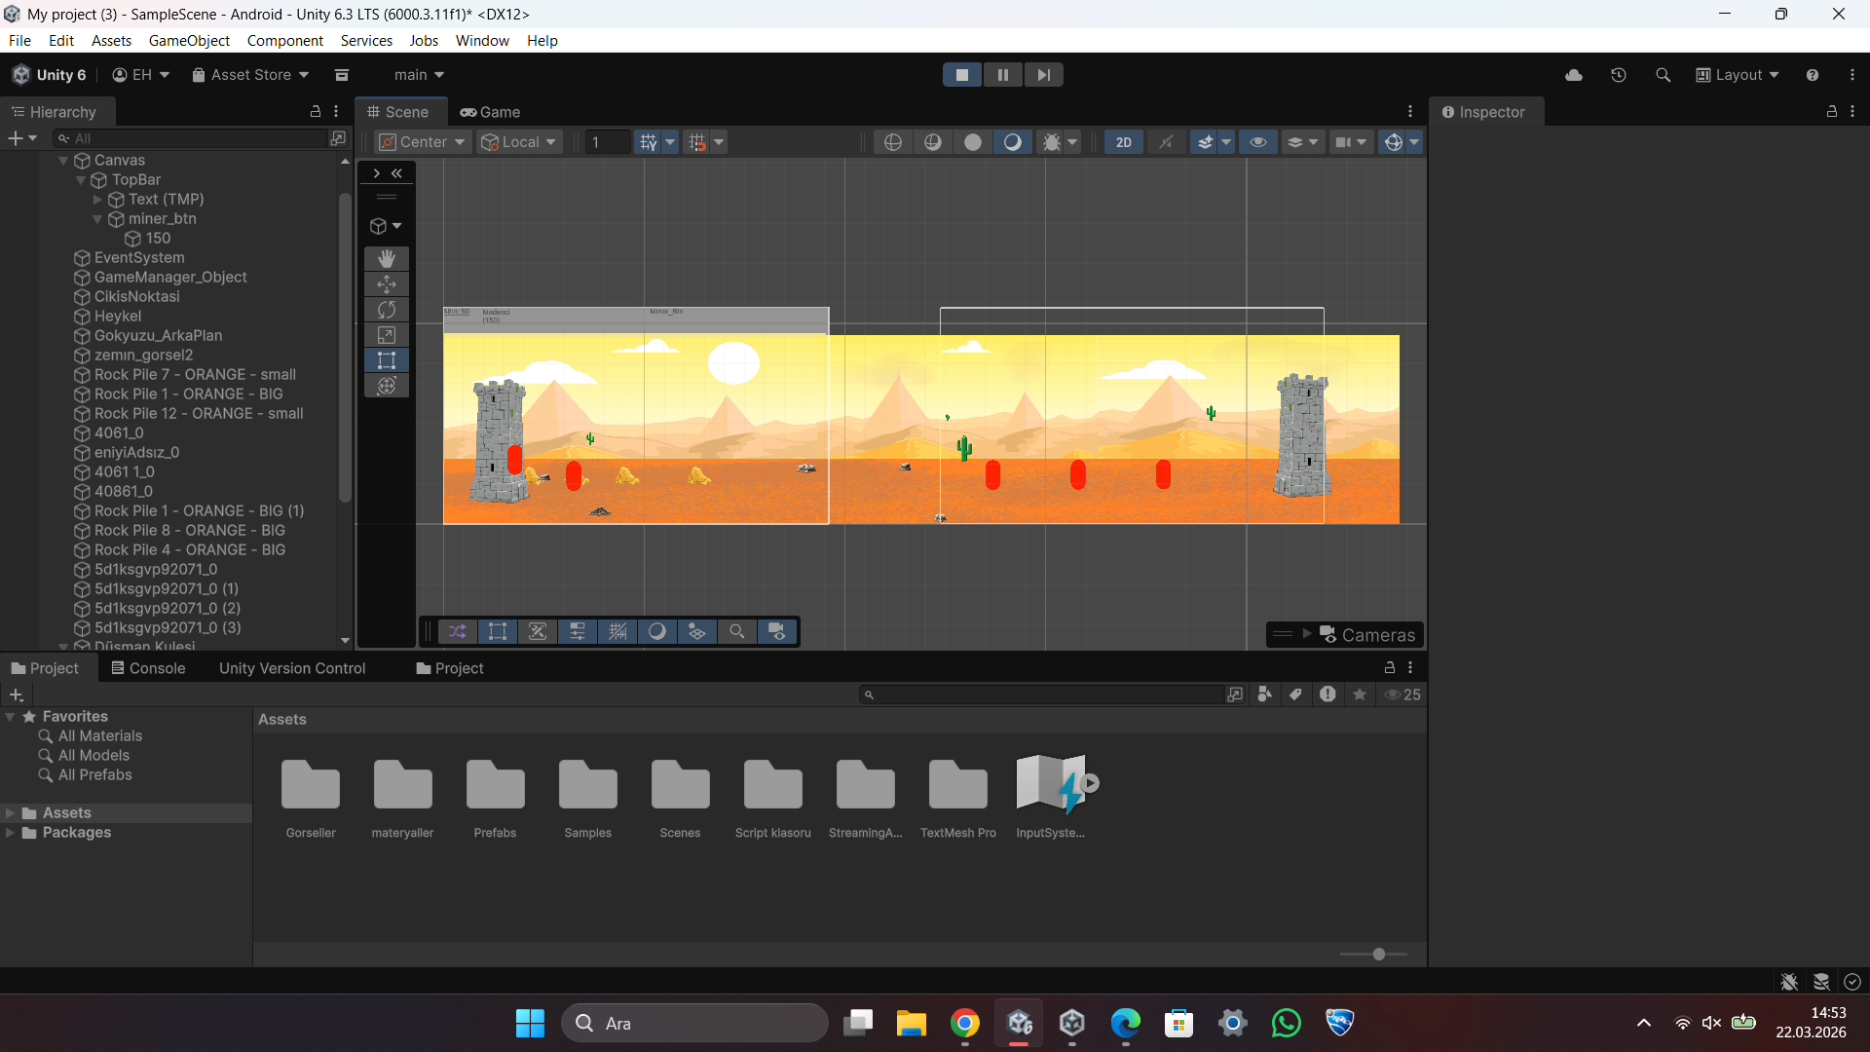Viewport: 1870px width, 1052px height.
Task: Select the Rotate tool
Action: (387, 309)
